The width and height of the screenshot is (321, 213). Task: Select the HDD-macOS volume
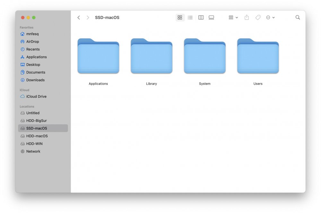click(x=43, y=136)
